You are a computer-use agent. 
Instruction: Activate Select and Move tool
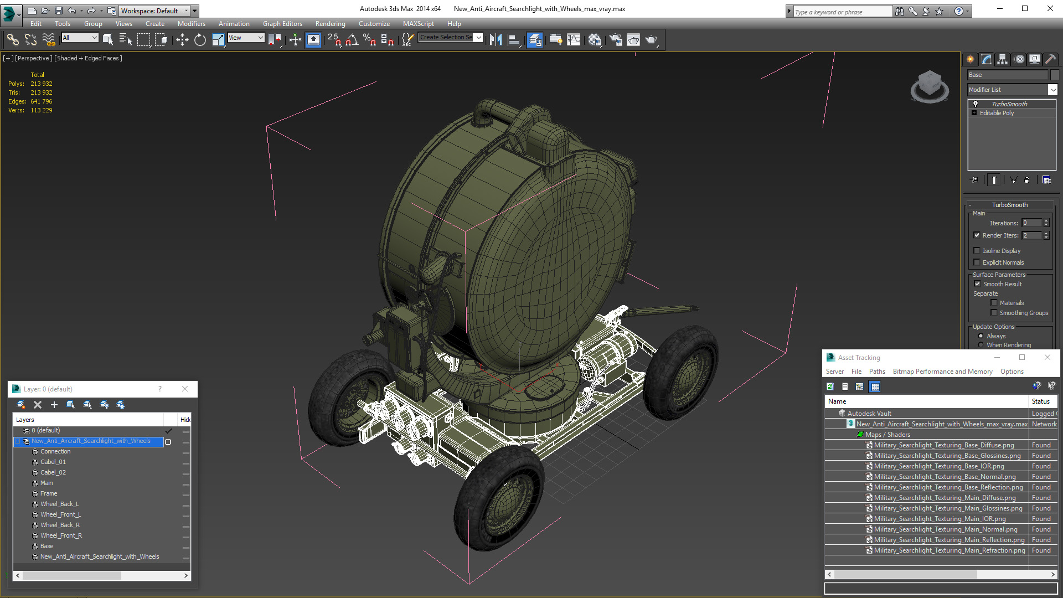point(182,39)
